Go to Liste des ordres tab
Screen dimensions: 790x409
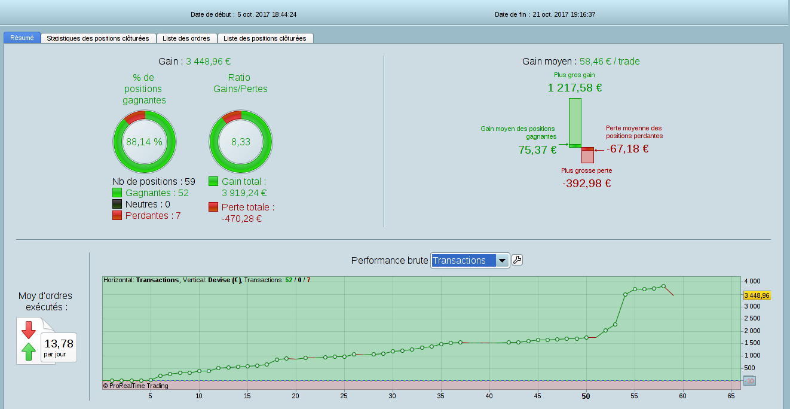pos(187,38)
